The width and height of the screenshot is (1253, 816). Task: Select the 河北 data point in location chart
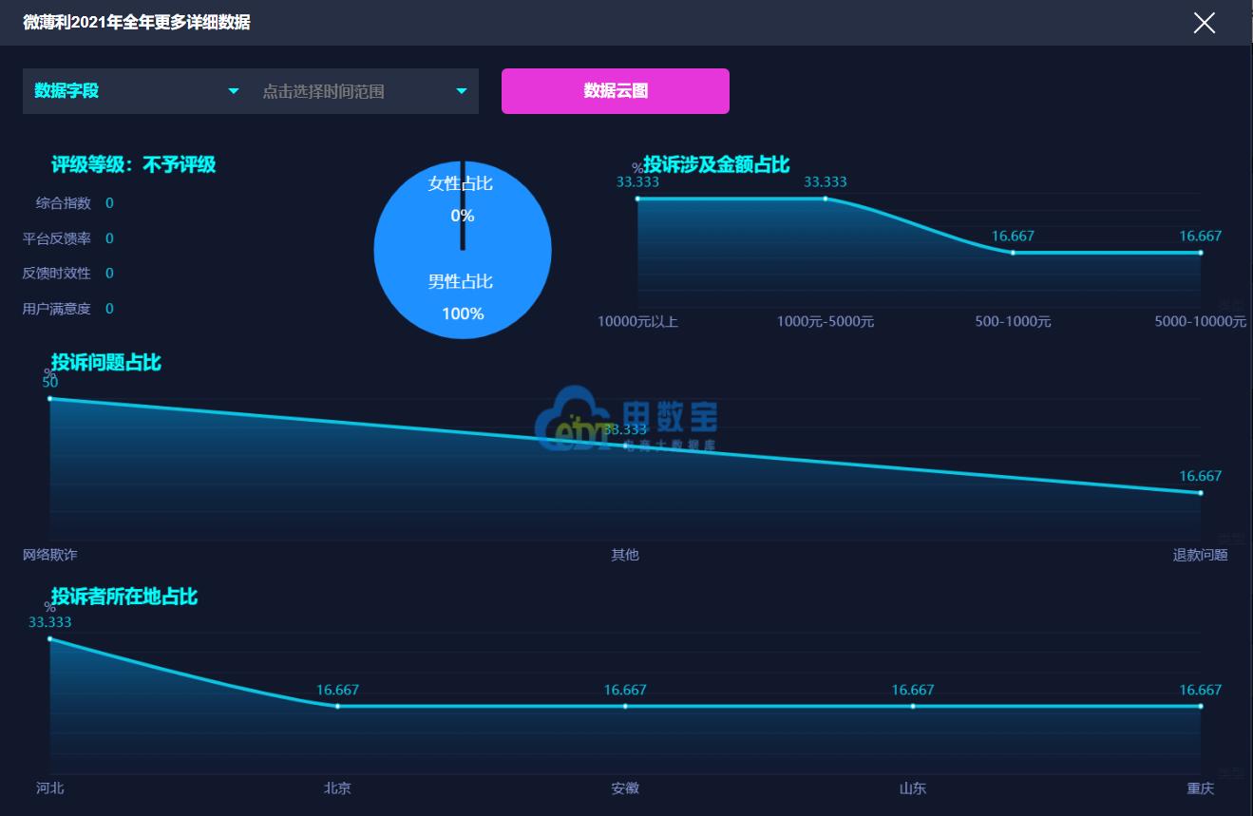coord(50,638)
